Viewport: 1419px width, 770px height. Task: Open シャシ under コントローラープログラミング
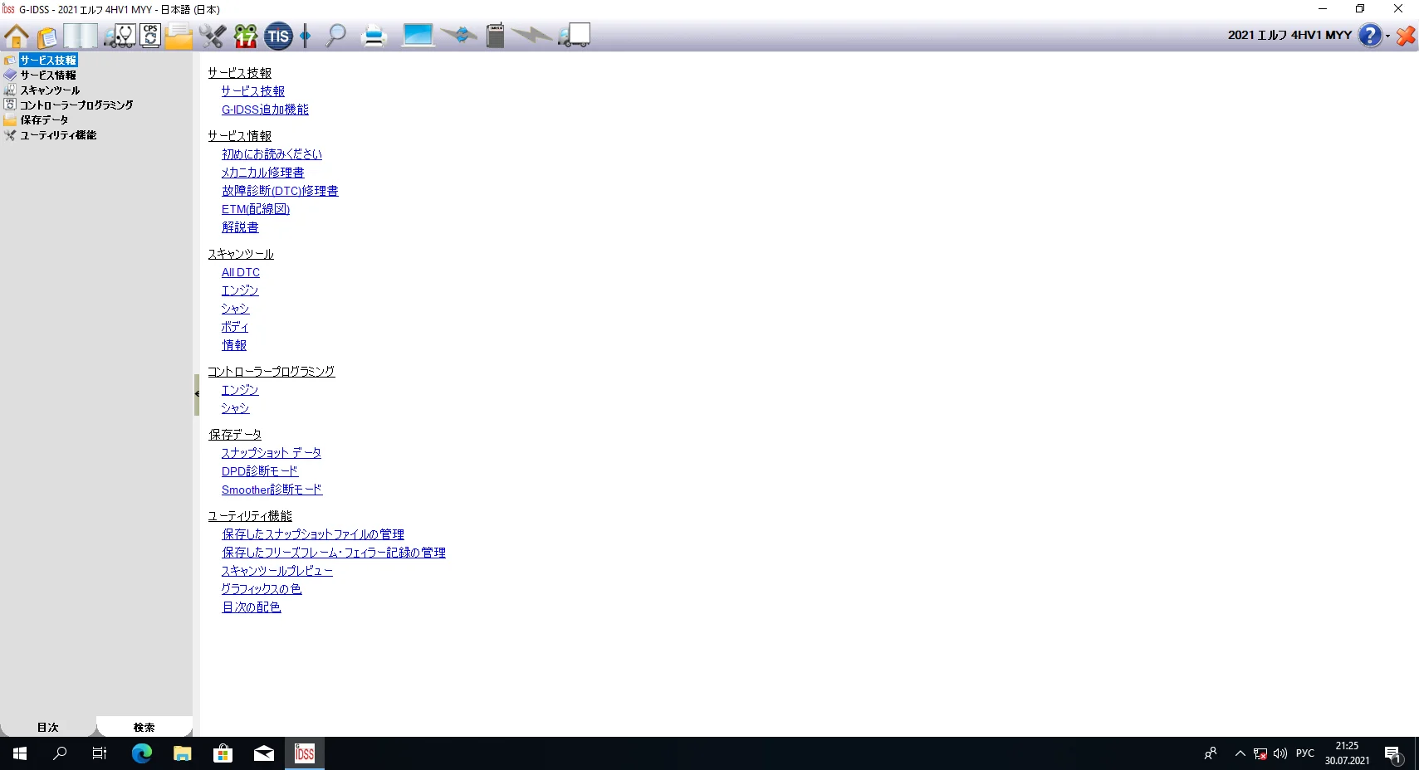click(235, 408)
